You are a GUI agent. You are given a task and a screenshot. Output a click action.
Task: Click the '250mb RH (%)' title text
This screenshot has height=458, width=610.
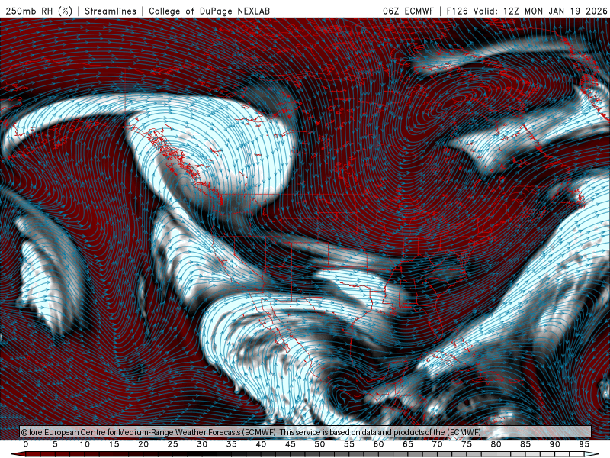pos(39,11)
